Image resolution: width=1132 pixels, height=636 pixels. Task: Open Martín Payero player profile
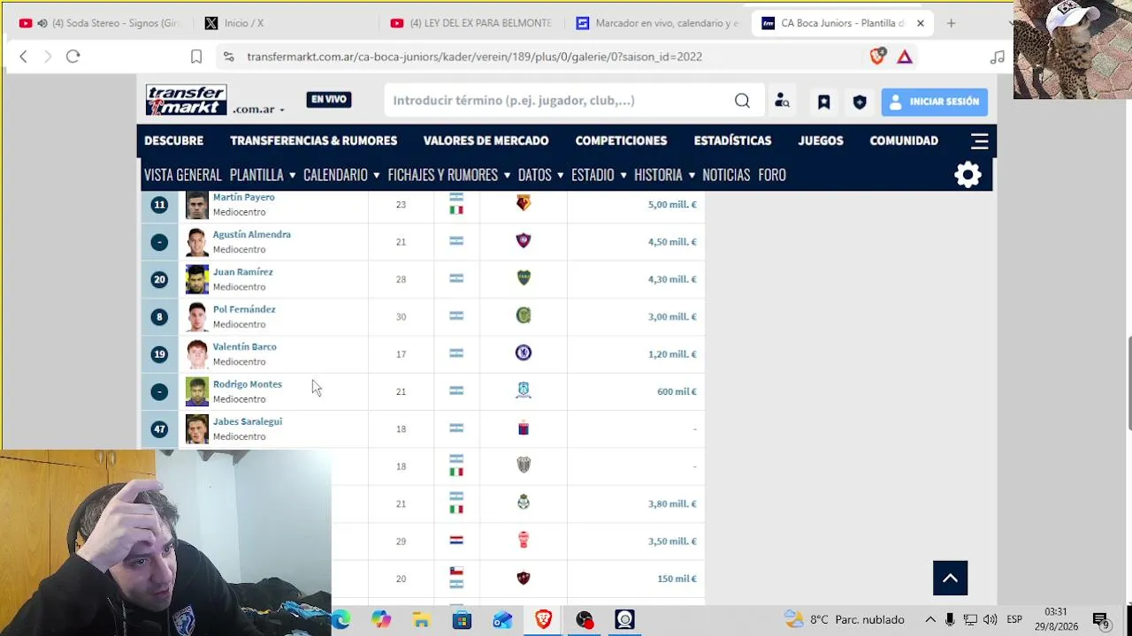[244, 197]
